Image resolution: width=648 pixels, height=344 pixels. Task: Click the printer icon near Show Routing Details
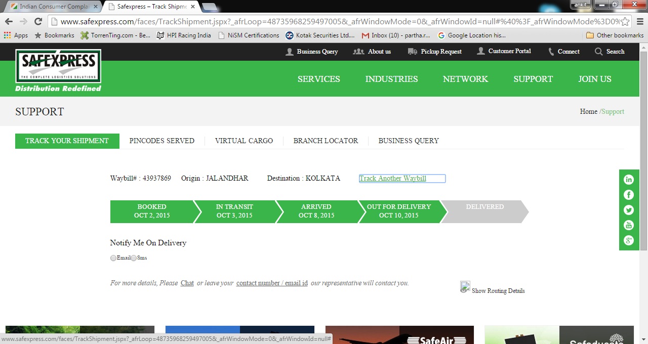point(465,286)
